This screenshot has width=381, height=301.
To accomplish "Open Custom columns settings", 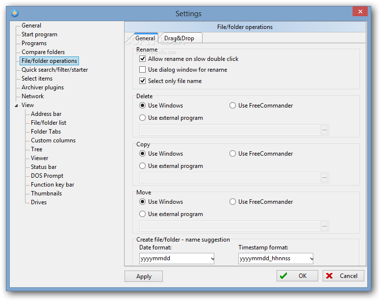I will point(53,140).
